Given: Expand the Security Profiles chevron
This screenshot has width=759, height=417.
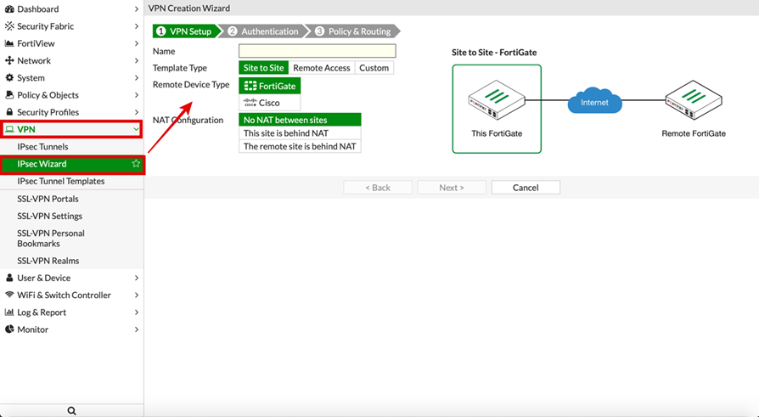Looking at the screenshot, I should pos(137,112).
